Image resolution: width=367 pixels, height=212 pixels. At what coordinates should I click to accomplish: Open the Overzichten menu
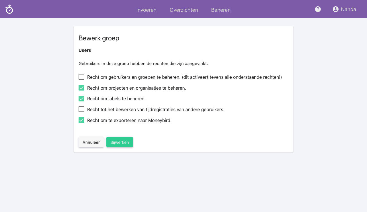183,10
